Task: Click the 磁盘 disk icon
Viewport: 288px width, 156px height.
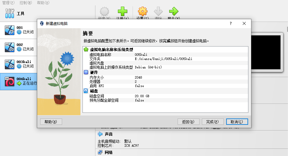Action: tap(86, 91)
